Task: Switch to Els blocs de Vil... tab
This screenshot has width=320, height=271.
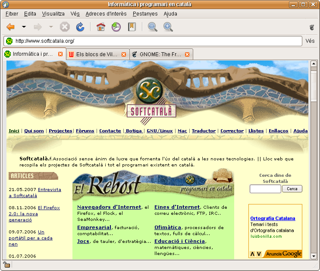Action: (97, 54)
